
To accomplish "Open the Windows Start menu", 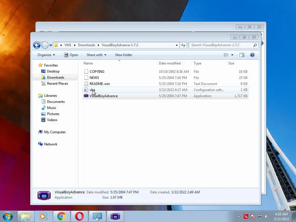I will point(8,216).
